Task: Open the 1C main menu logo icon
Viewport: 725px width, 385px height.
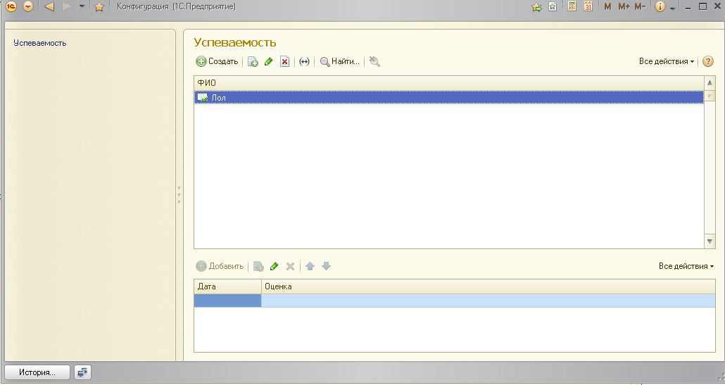Action: pyautogui.click(x=11, y=6)
